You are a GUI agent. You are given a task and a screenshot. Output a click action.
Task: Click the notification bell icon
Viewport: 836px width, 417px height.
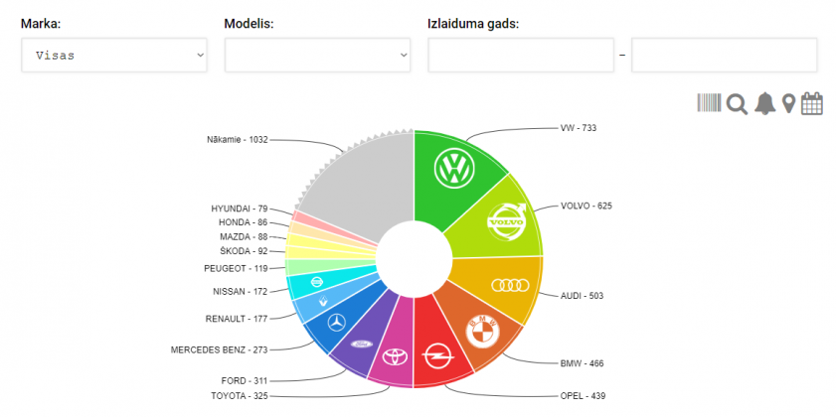[x=764, y=103]
